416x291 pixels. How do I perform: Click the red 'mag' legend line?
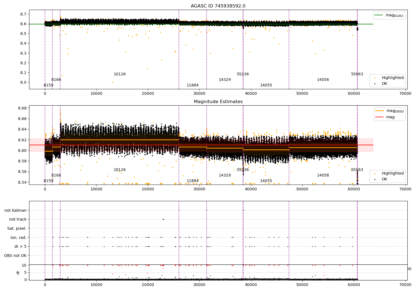coord(380,117)
